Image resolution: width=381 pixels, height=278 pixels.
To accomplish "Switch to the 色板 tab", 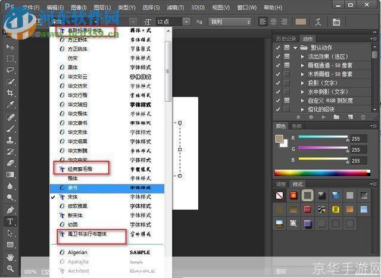I will tap(296, 126).
